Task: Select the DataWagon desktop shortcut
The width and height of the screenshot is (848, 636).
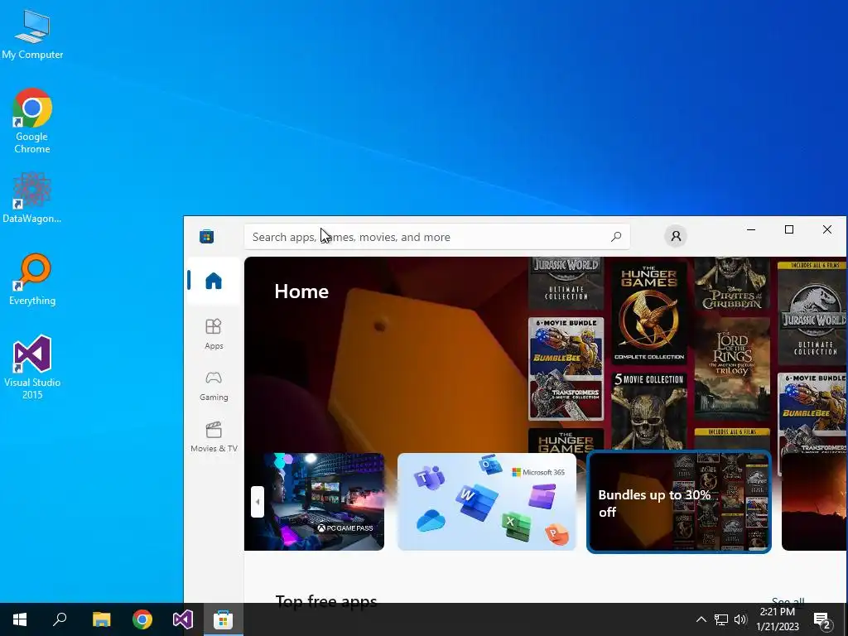Action: pos(32,198)
